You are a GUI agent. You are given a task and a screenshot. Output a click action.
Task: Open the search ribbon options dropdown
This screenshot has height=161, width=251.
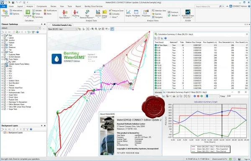[x=223, y=6]
